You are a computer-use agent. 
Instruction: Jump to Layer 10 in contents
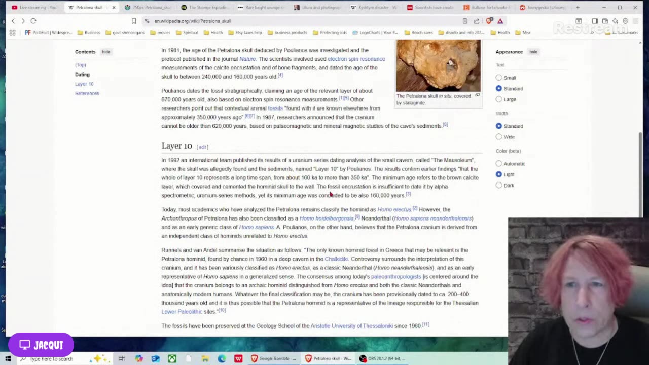[x=84, y=84]
